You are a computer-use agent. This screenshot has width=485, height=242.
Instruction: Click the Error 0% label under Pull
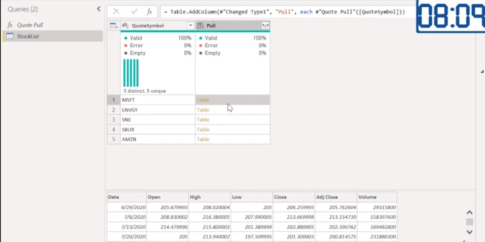point(233,45)
